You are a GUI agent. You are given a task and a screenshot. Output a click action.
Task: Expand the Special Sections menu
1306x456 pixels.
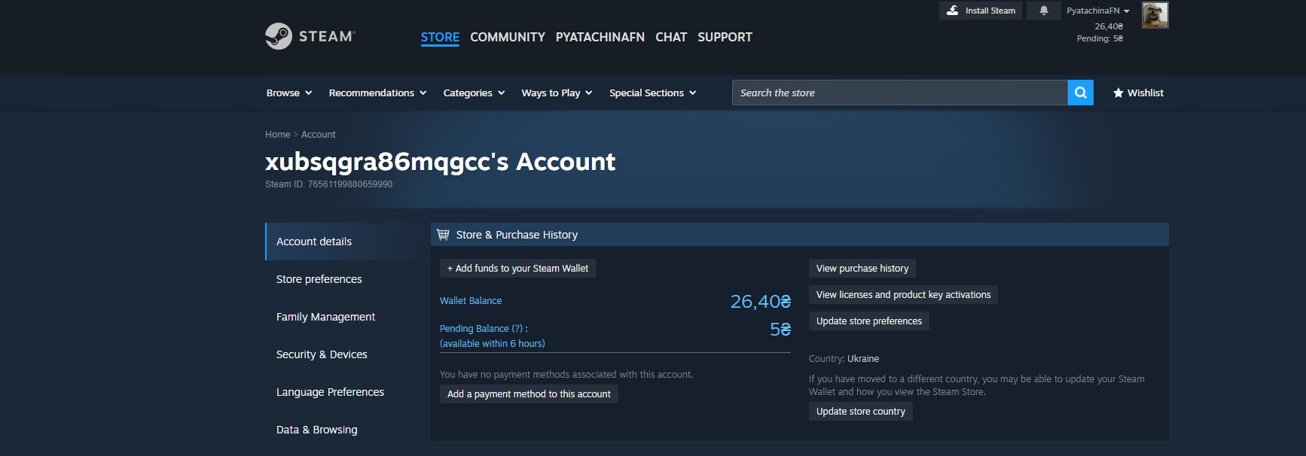click(x=652, y=93)
